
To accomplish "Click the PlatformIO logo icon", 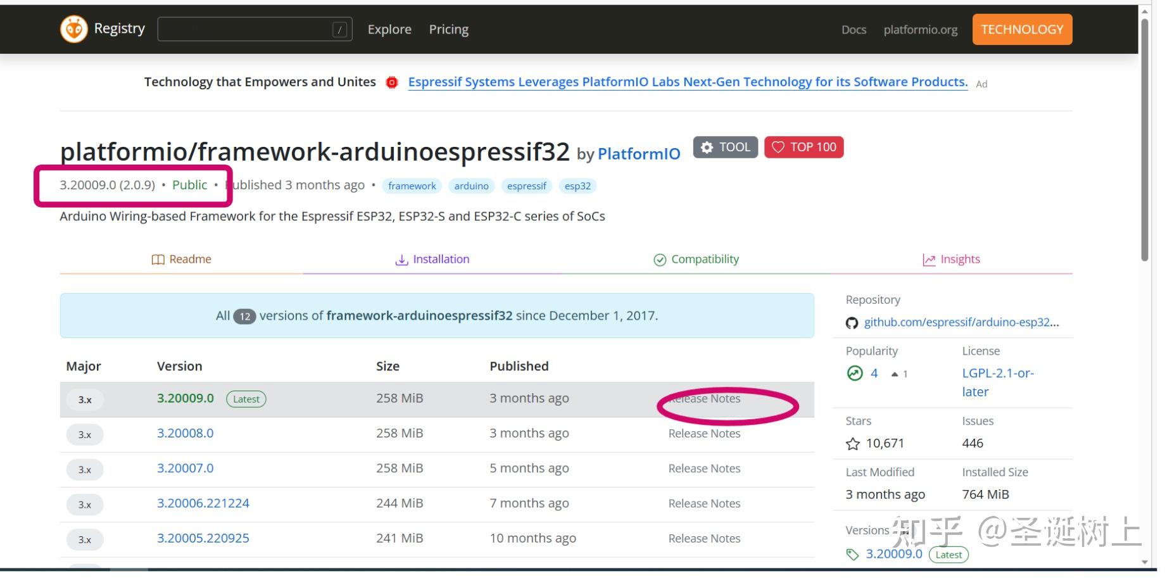I will [73, 29].
